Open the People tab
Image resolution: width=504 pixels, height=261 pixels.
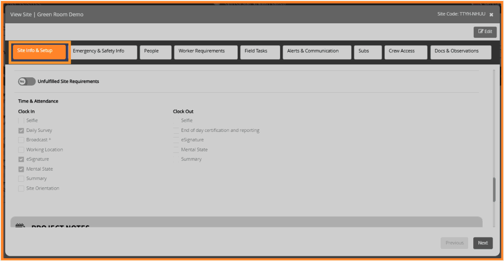pyautogui.click(x=156, y=52)
